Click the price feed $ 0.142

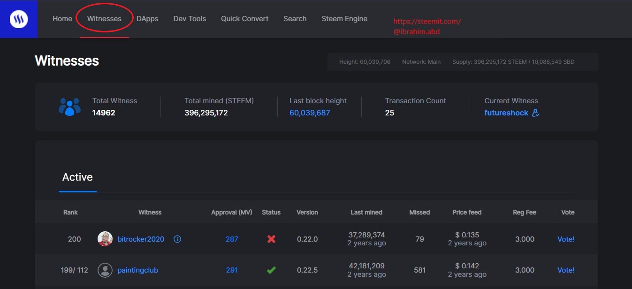point(467,266)
